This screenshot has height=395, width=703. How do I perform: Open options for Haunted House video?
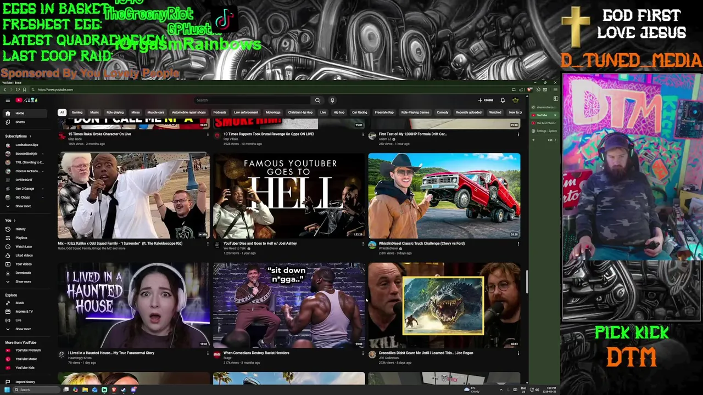tap(208, 353)
